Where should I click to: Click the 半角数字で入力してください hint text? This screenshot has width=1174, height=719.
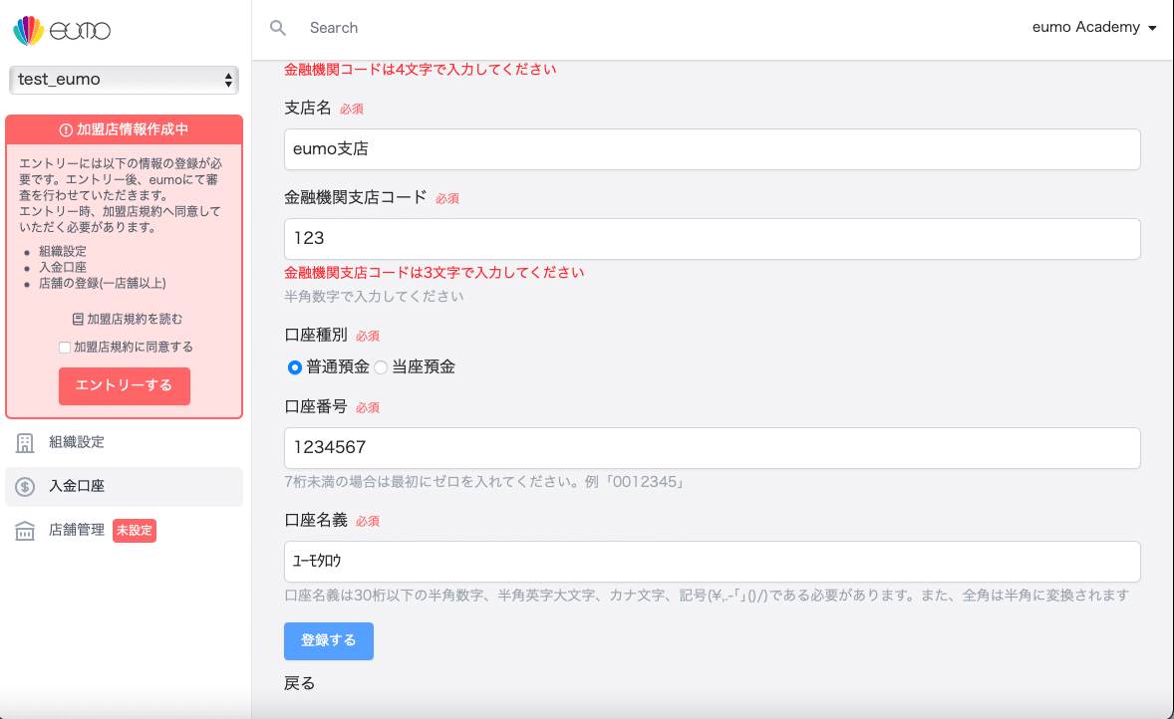click(x=374, y=297)
